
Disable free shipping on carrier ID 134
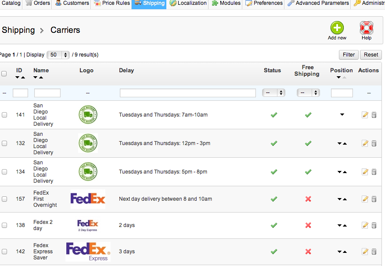pos(308,172)
